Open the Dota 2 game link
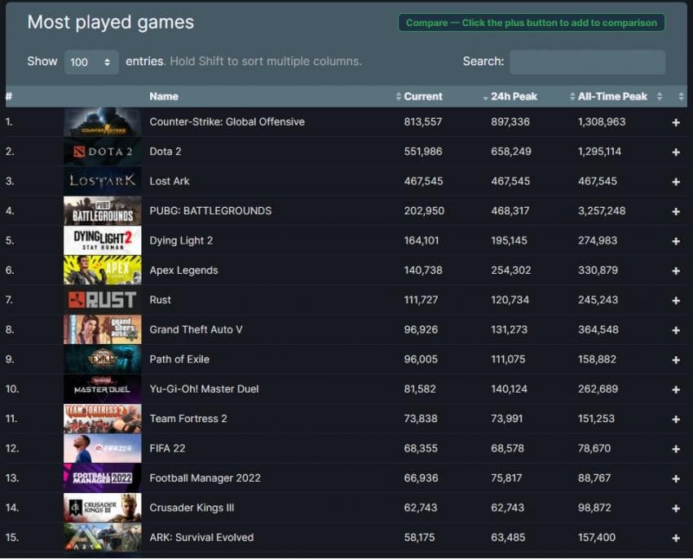693x559 pixels. (166, 152)
